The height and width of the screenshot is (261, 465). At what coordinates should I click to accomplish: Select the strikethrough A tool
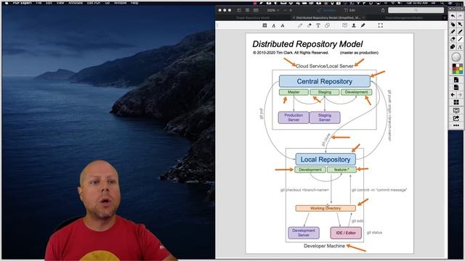coord(283,26)
